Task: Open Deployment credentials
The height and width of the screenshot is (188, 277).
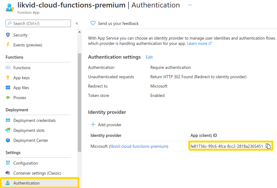Action: click(34, 120)
